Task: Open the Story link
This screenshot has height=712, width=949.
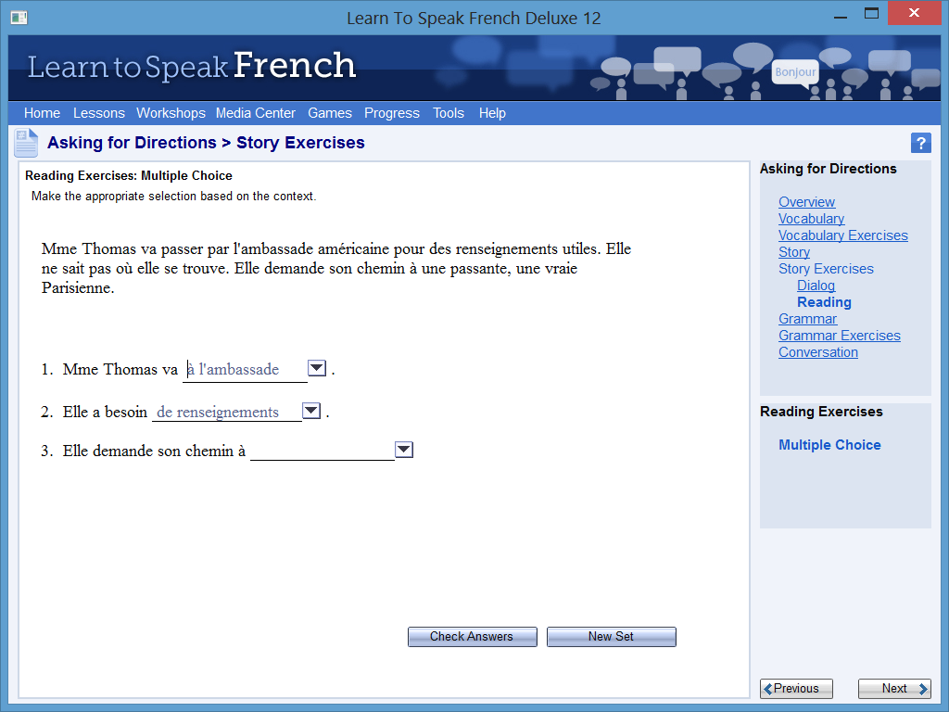Action: click(794, 252)
